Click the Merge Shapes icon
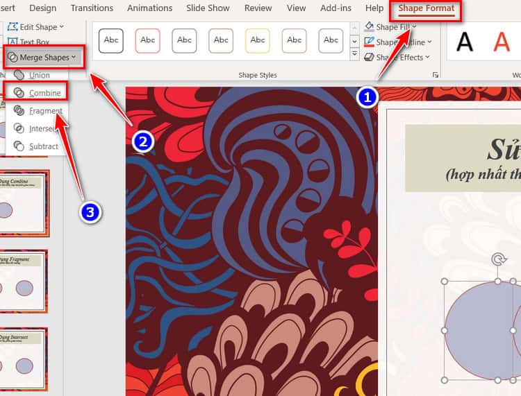Screen dimensions: 521x396 [x=13, y=58]
